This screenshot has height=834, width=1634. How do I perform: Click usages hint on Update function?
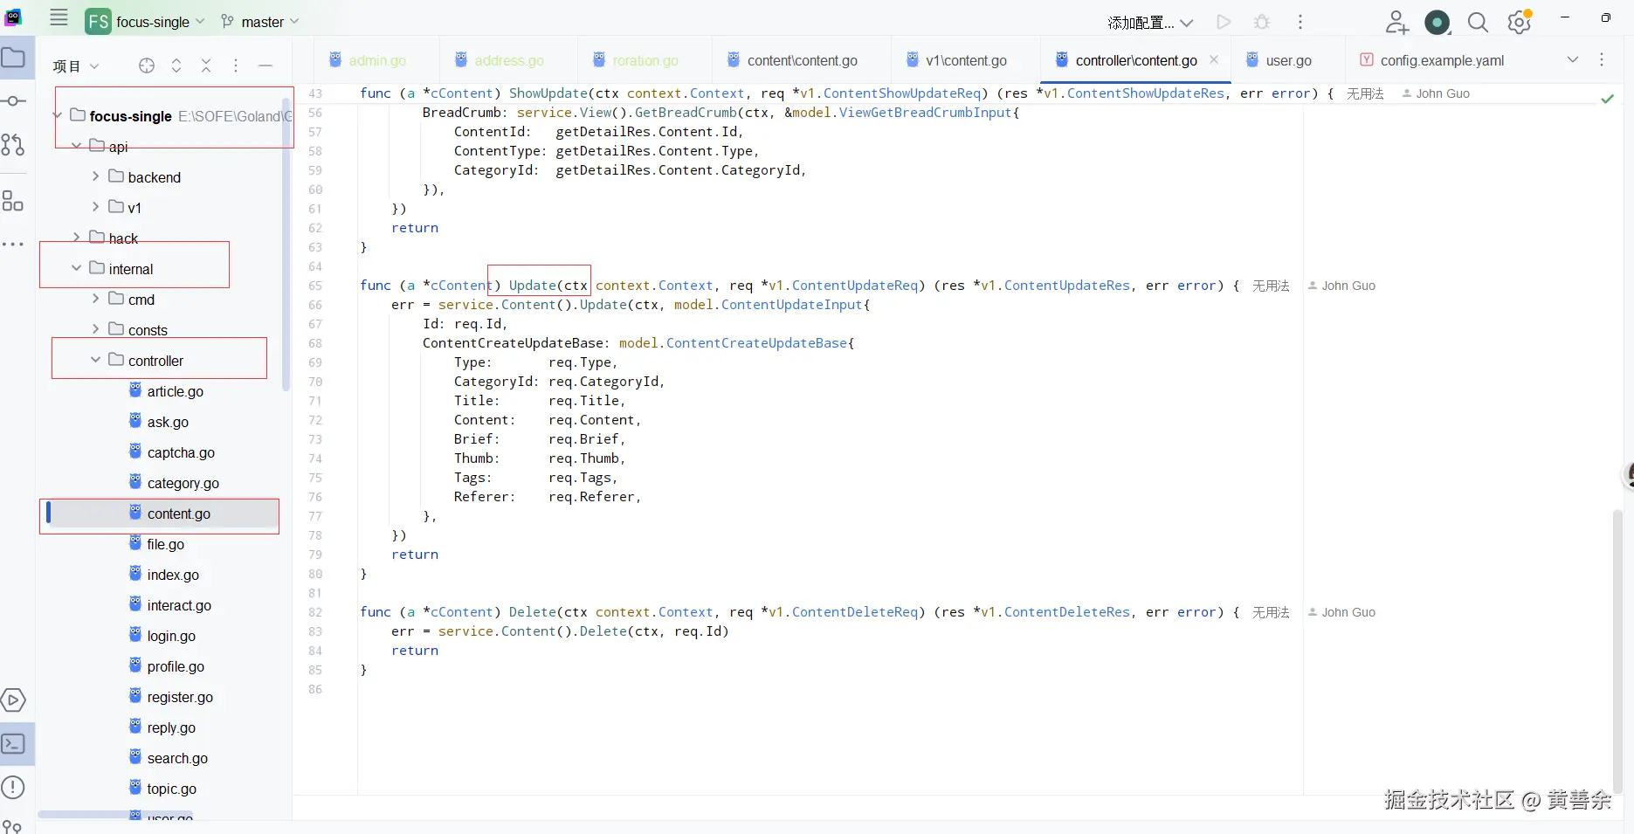coord(1271,286)
